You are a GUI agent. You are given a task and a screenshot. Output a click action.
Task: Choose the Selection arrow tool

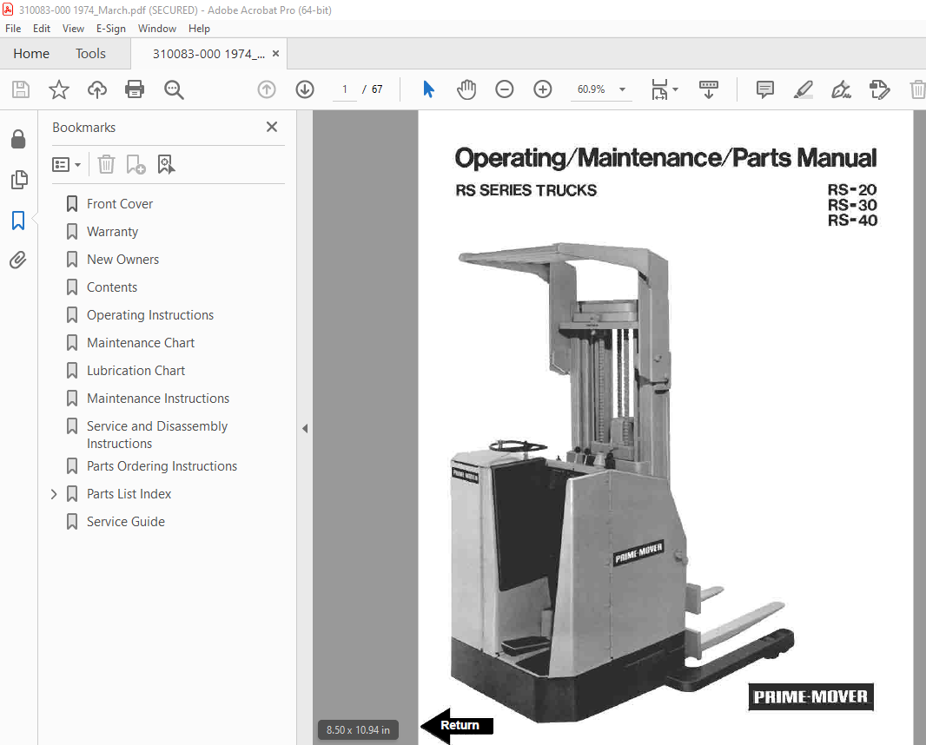tap(429, 89)
